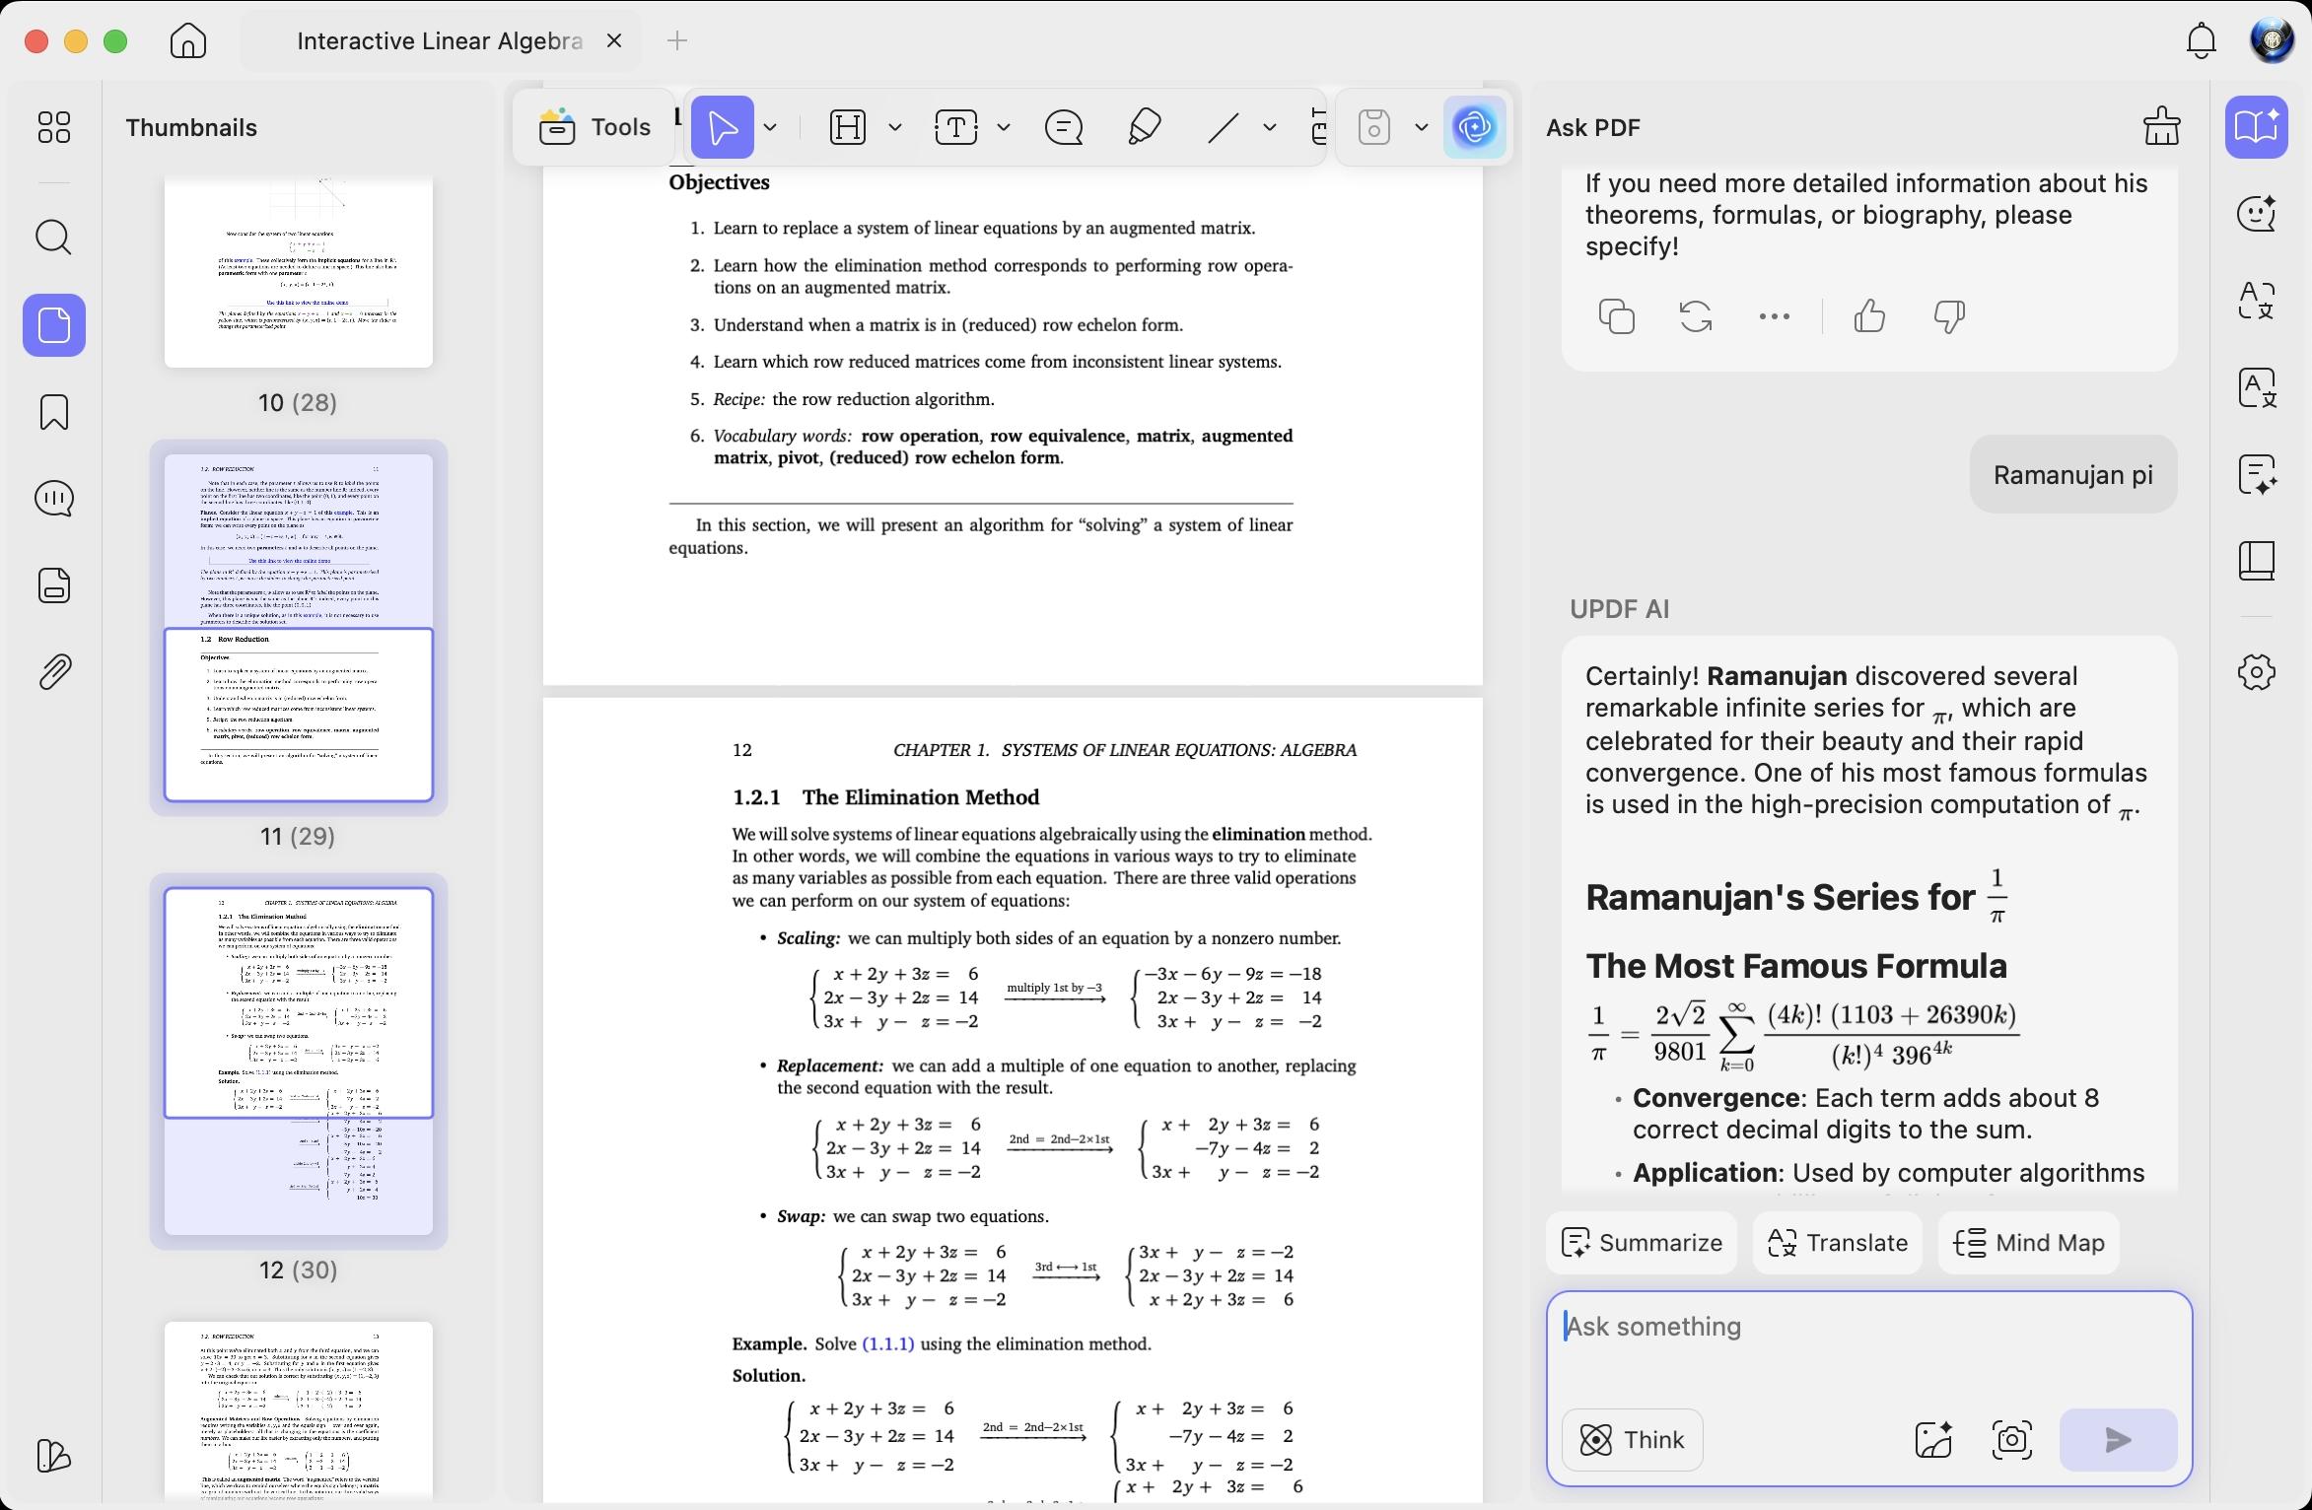2312x1510 pixels.
Task: Open the page translate icon
Action: pos(2256,387)
